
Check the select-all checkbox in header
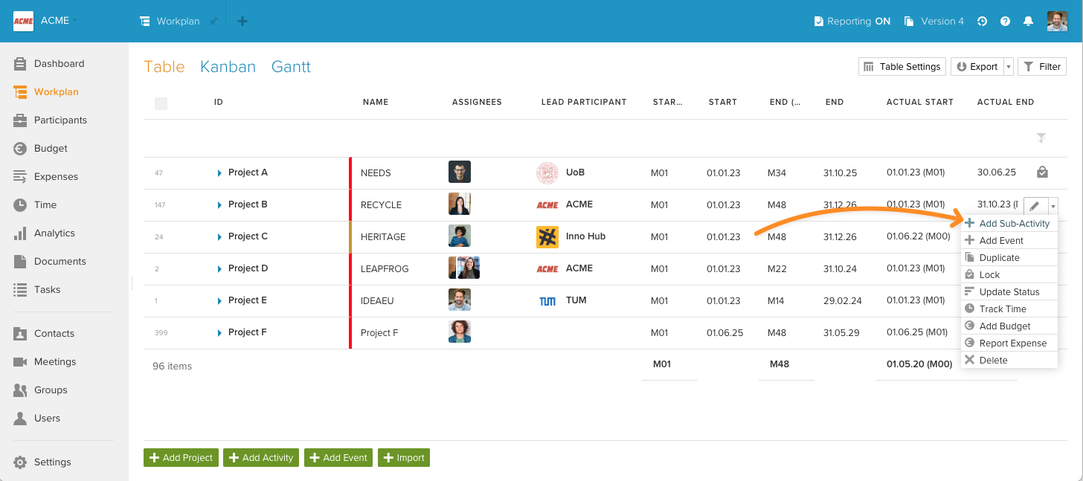pos(161,103)
